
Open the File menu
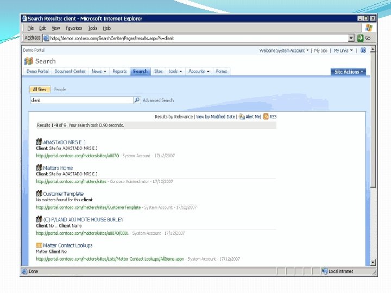pyautogui.click(x=30, y=28)
